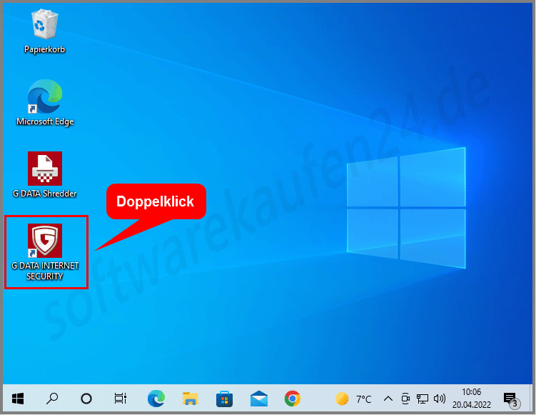Open the Windows Start menu
Screen dimensions: 536x415
[x=18, y=399]
